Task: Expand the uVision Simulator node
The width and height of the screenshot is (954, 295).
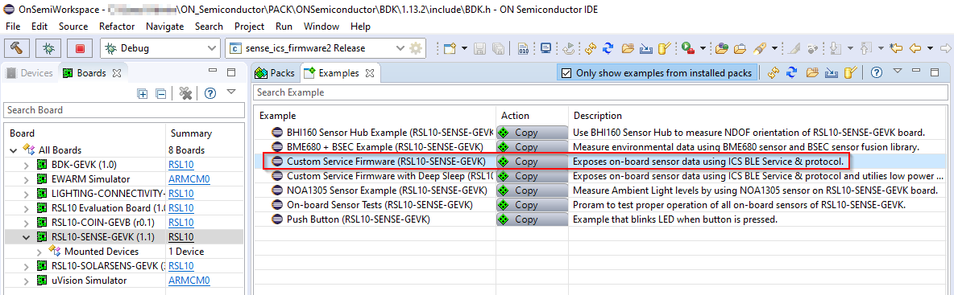Action: pyautogui.click(x=26, y=281)
